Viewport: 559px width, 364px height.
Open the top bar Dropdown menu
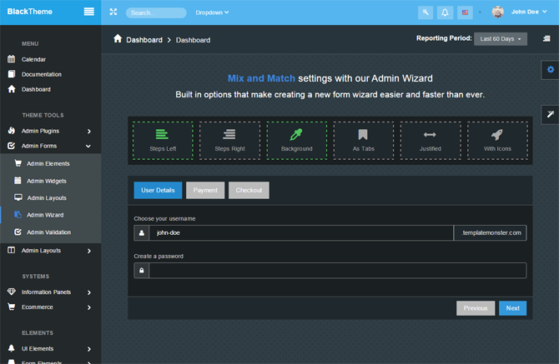tap(212, 12)
